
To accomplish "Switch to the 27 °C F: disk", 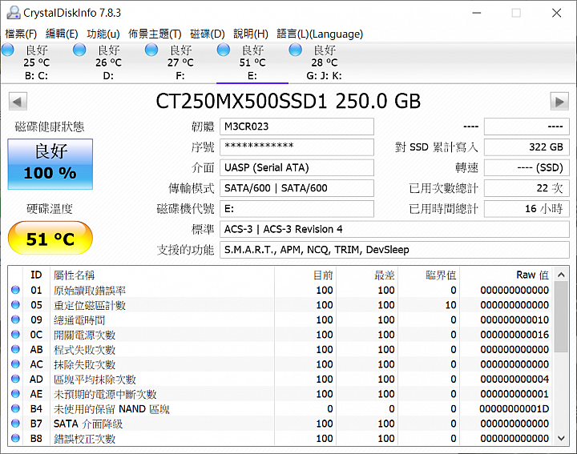I will tap(180, 62).
